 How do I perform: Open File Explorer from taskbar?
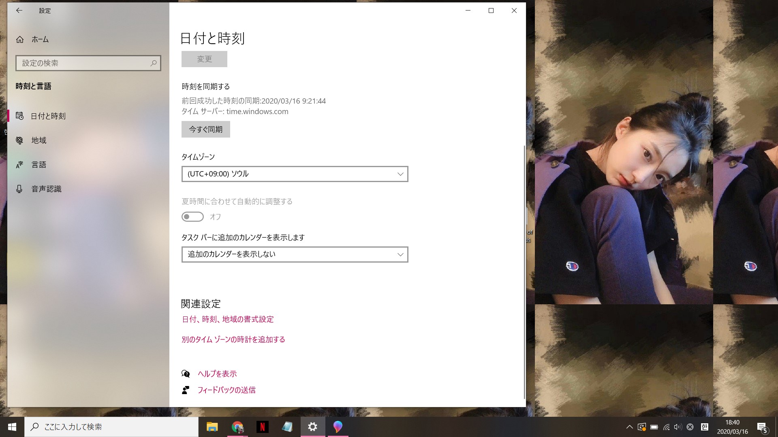click(212, 427)
